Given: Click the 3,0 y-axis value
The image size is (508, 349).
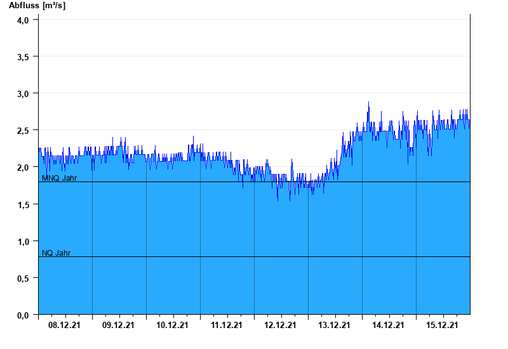Looking at the screenshot, I should [x=23, y=94].
